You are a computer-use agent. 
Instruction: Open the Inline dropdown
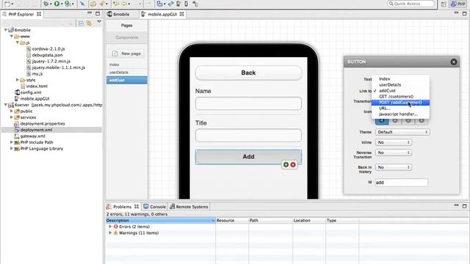pyautogui.click(x=394, y=142)
